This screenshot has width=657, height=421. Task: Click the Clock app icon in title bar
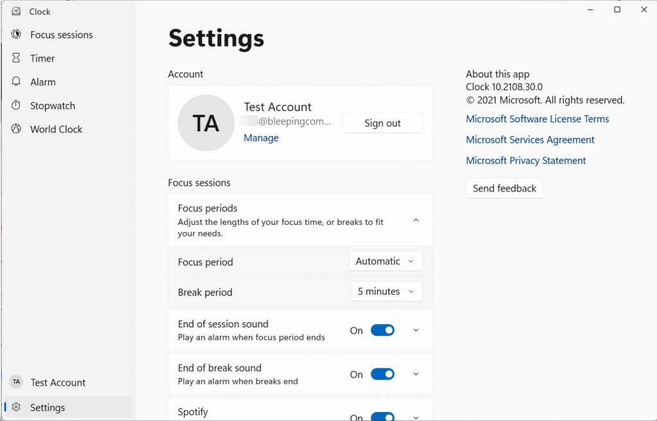tap(16, 12)
